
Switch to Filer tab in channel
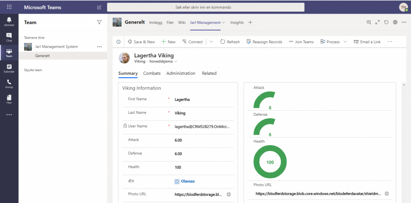tap(170, 23)
